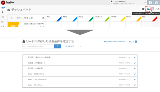Viewport: 160px width, 92px height.
Task: Open the help question mark icon
Action: pos(150,3)
